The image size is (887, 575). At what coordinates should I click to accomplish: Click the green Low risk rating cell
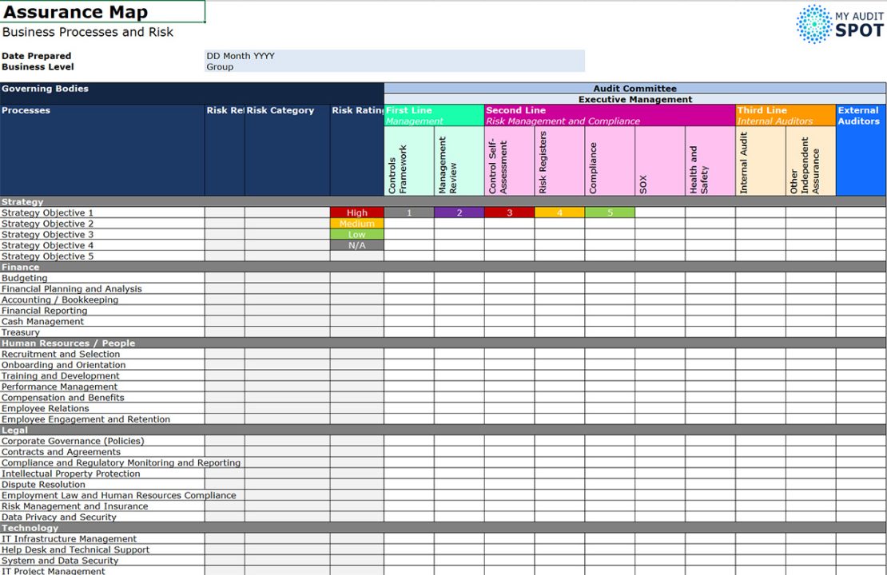(356, 235)
